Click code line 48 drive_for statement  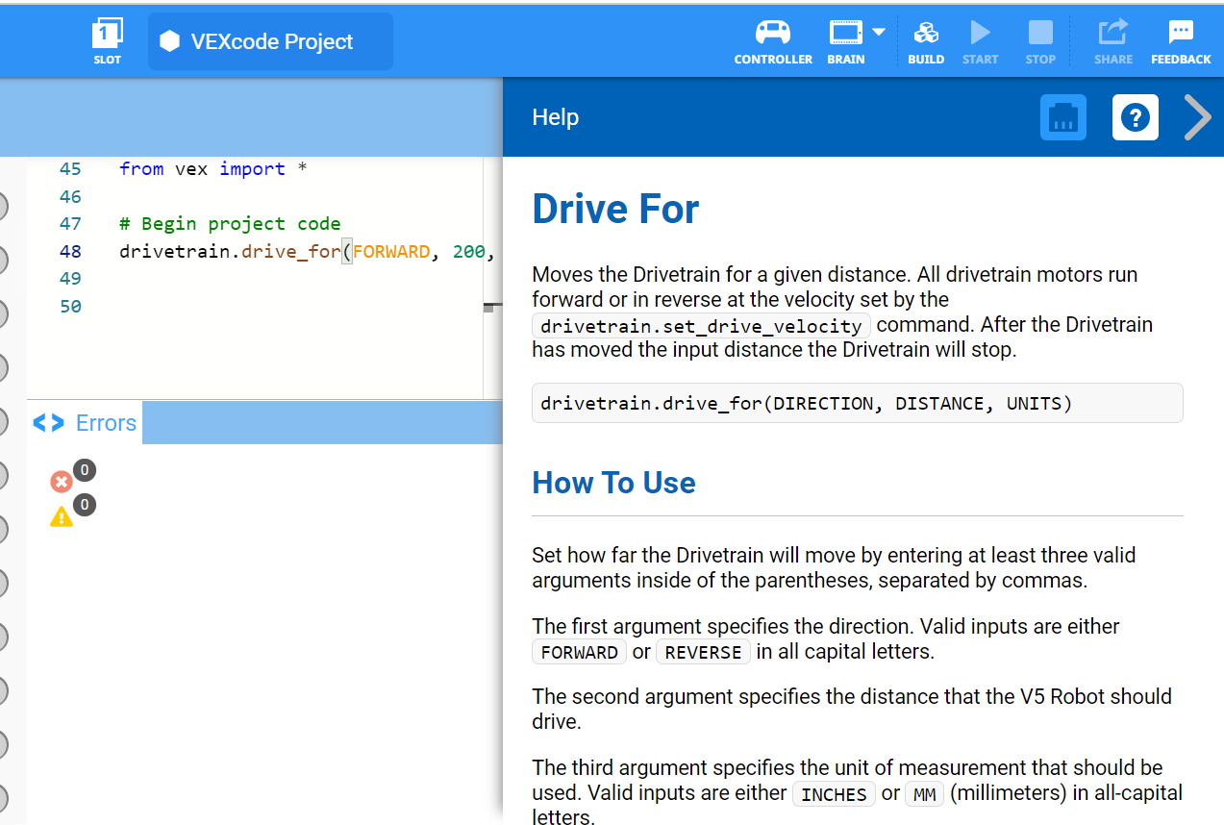(306, 252)
